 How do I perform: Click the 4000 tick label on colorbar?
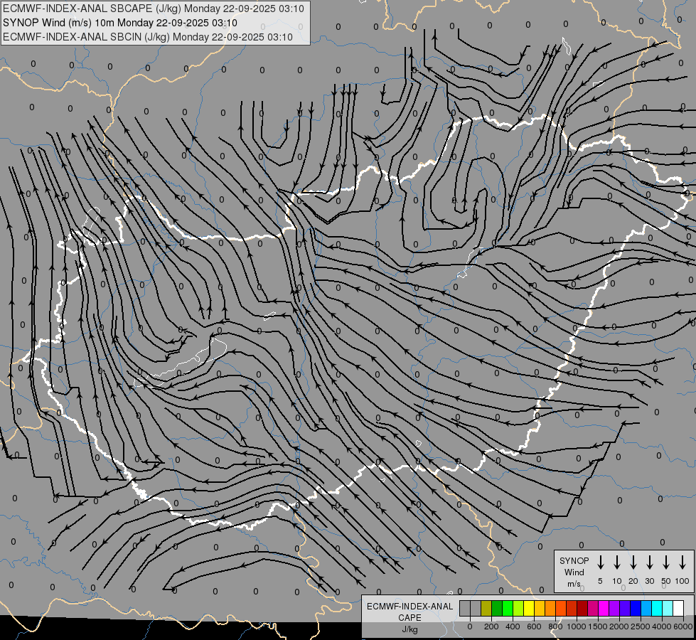(x=662, y=626)
